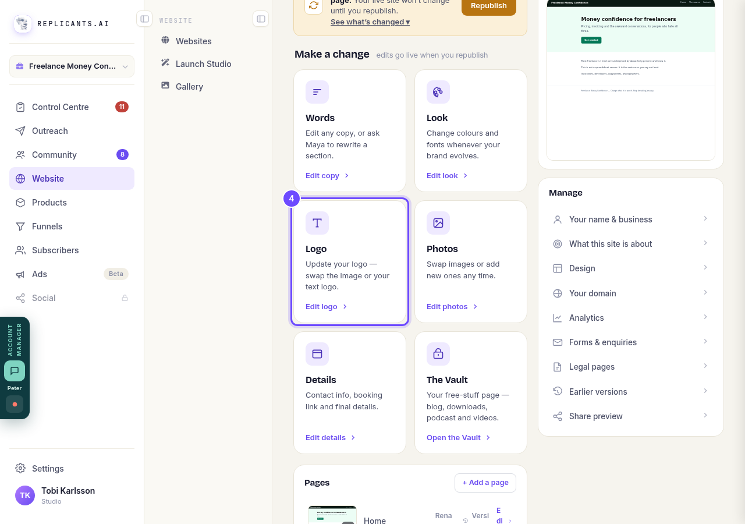Click the Photos image icon
745x524 pixels.
click(x=438, y=223)
